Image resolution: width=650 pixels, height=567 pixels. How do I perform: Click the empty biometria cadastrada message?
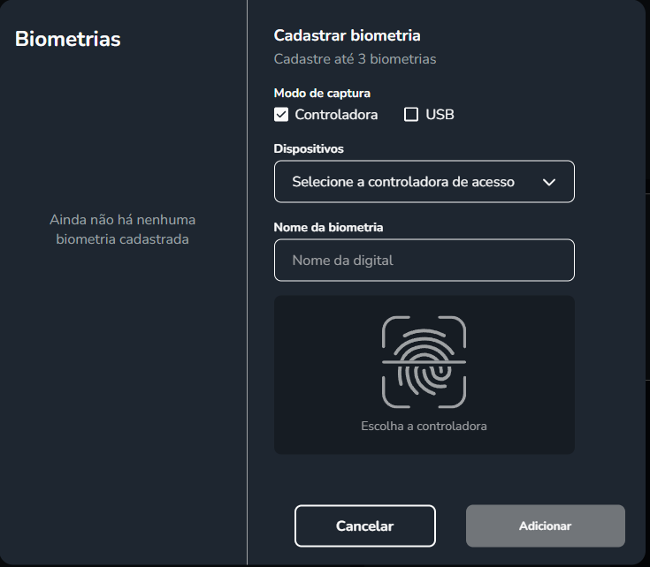[122, 230]
